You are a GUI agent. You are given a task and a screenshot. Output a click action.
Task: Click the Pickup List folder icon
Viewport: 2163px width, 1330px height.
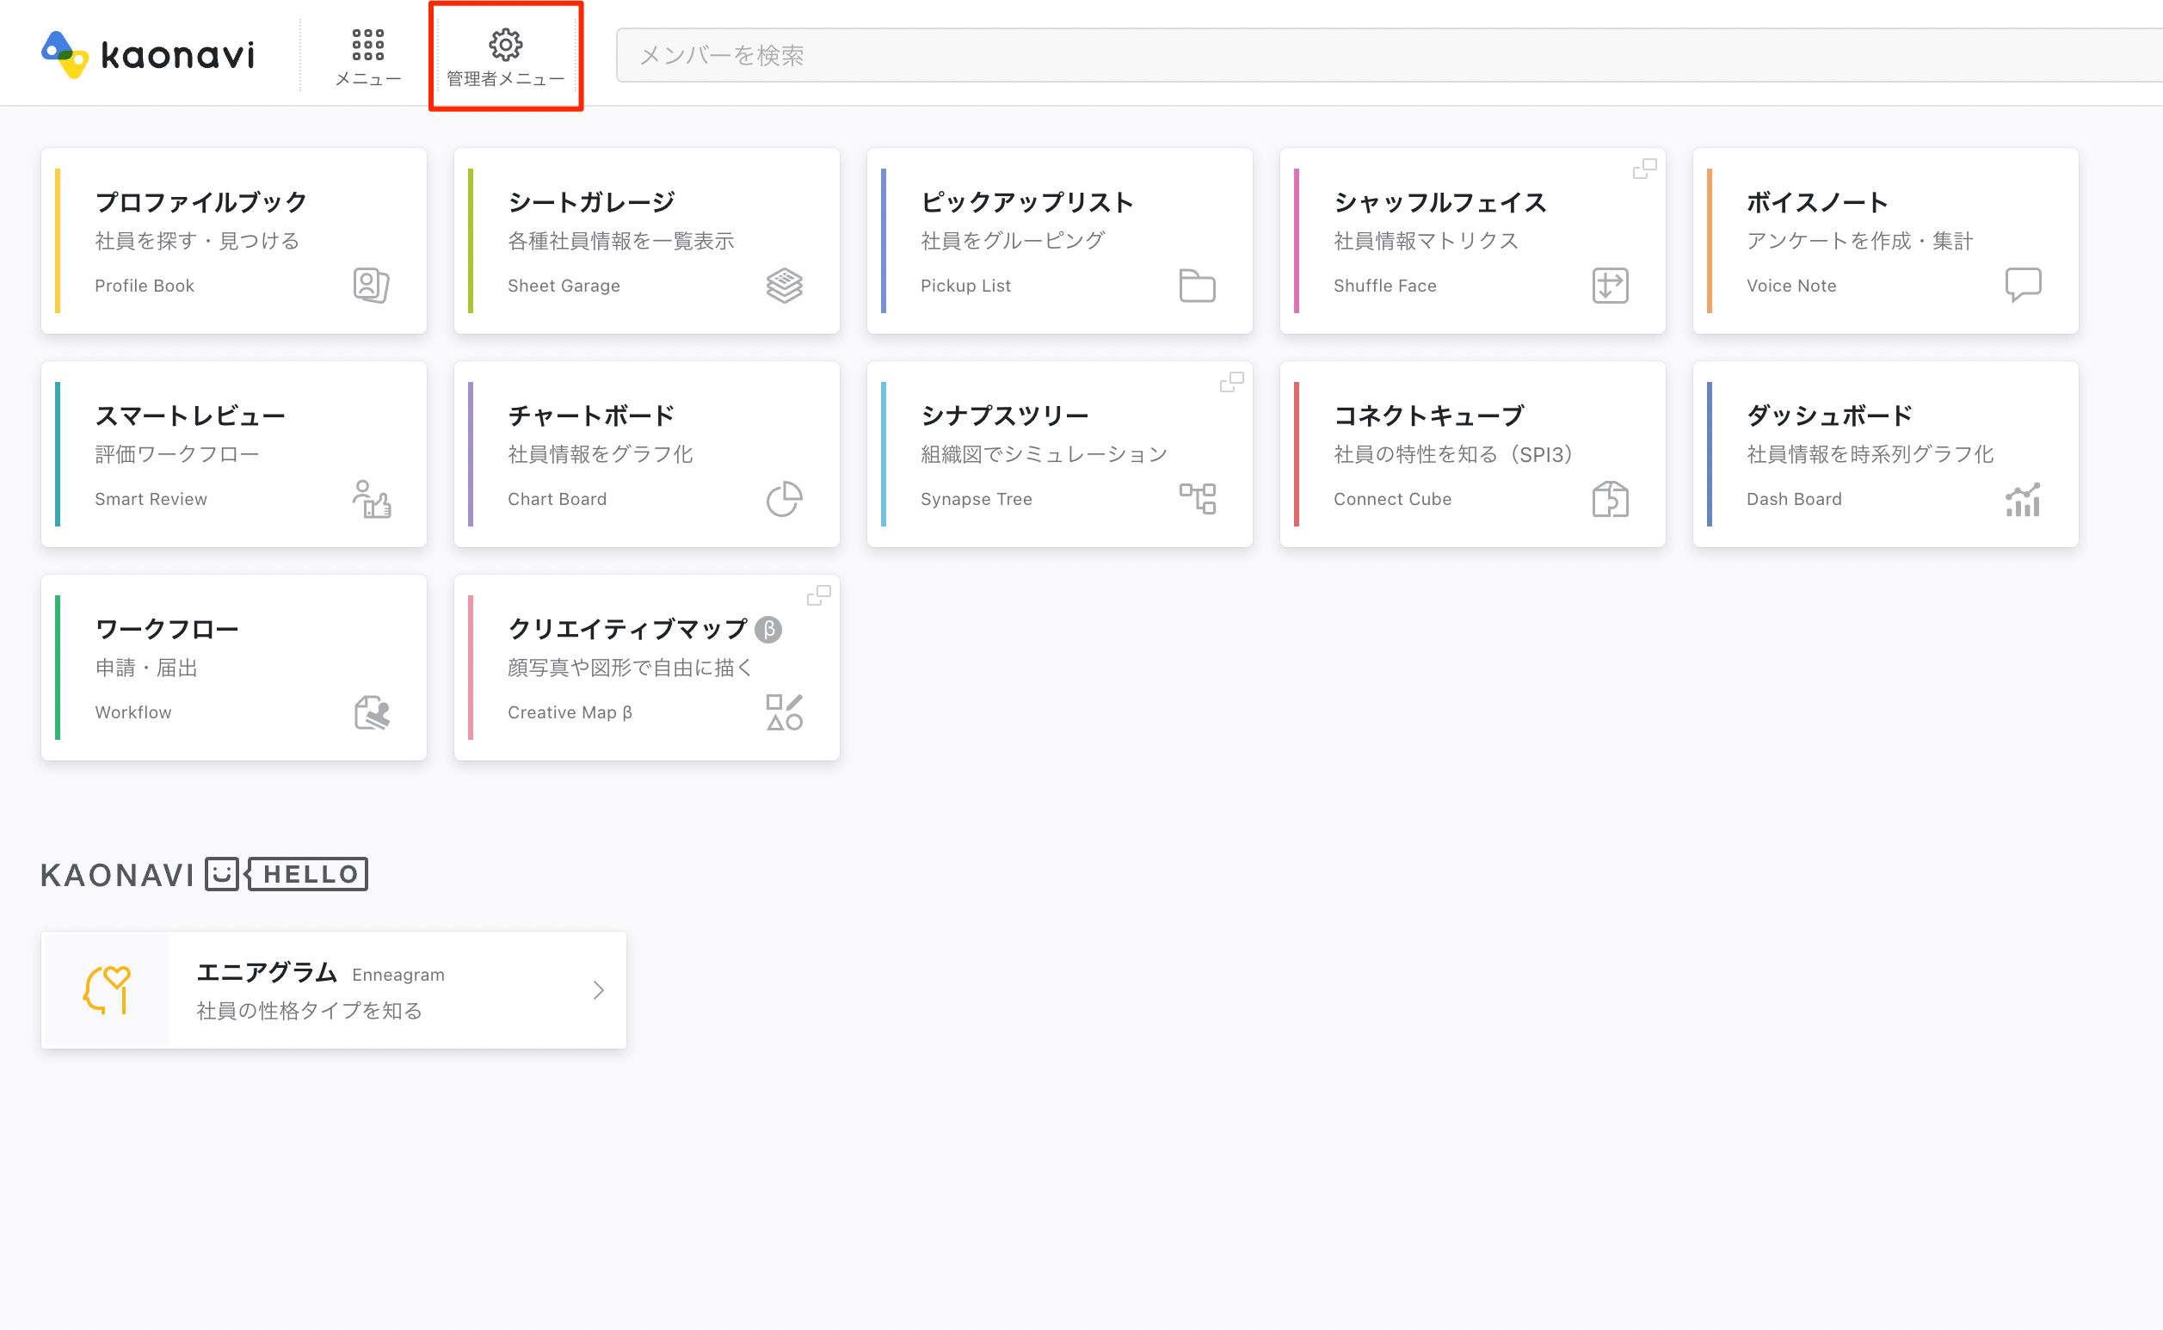(x=1196, y=285)
